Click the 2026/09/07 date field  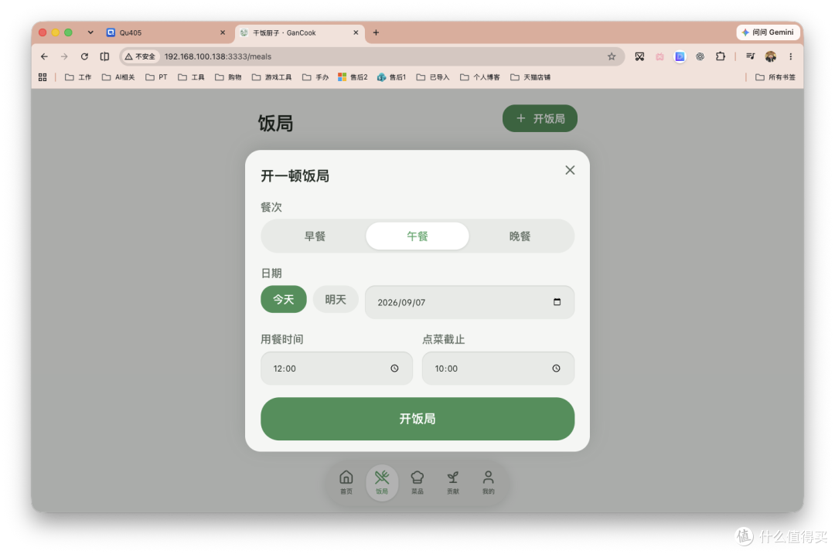point(469,302)
